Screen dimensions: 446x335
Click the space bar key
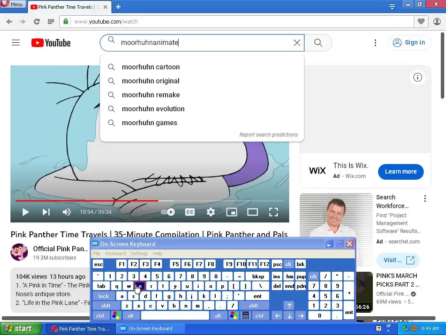pos(175,316)
